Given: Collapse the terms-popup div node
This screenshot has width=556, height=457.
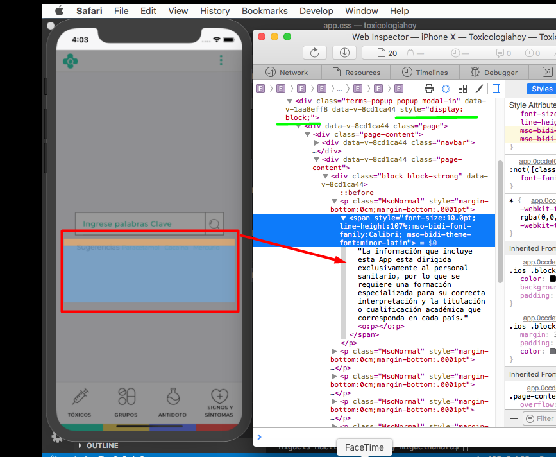Looking at the screenshot, I should (x=290, y=101).
